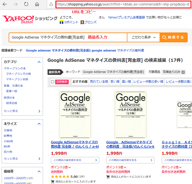Screen dimensions: 192x184
Task: Filter by 小B6判 book size
Action: coord(8,141)
